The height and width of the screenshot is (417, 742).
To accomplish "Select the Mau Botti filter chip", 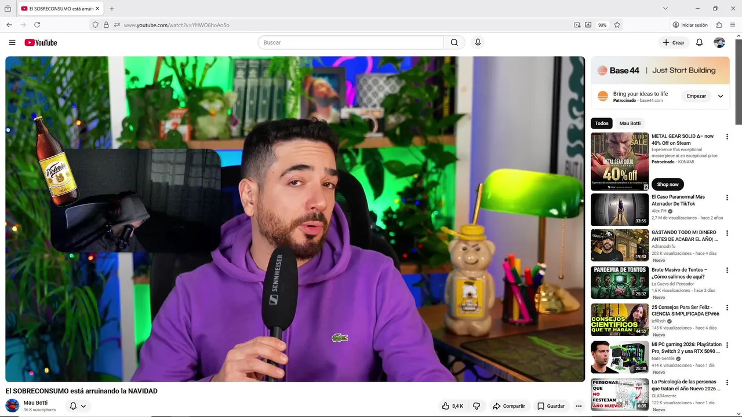I will (x=630, y=123).
